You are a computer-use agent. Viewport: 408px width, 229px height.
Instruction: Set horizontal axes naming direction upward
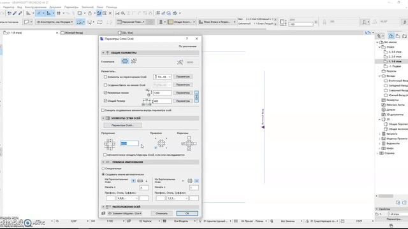(133, 181)
